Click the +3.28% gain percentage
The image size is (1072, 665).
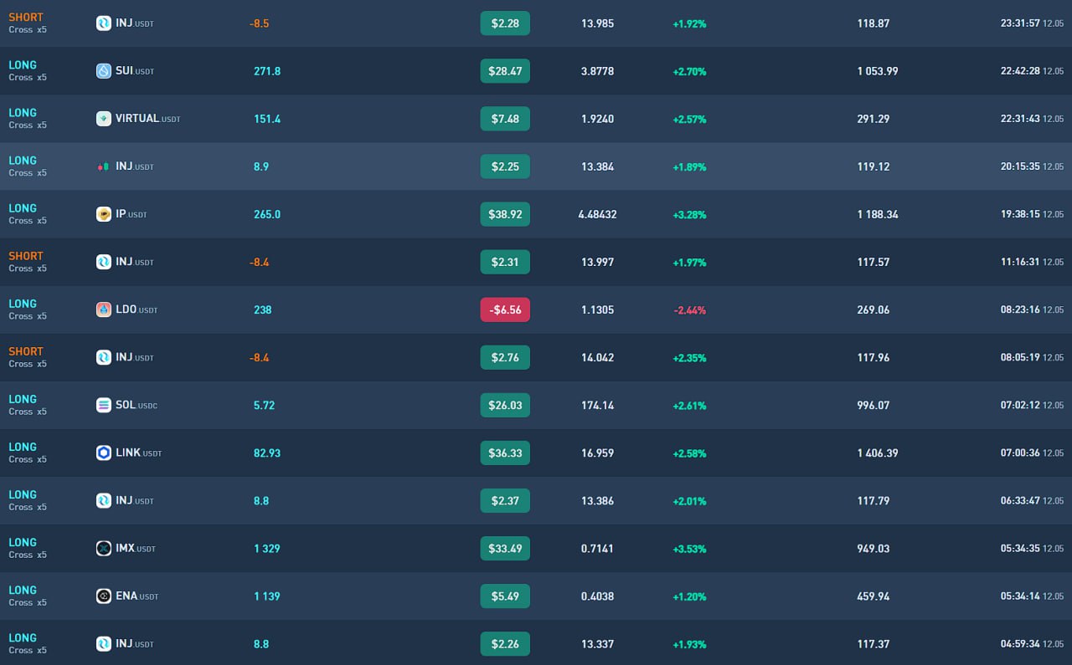[689, 214]
